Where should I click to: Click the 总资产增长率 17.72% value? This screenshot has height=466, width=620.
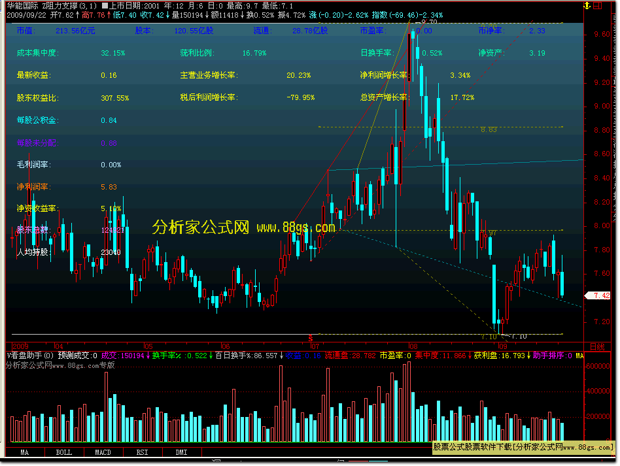click(462, 97)
